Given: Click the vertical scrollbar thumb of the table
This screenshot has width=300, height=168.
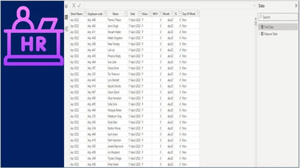Looking at the screenshot, I should click(256, 23).
